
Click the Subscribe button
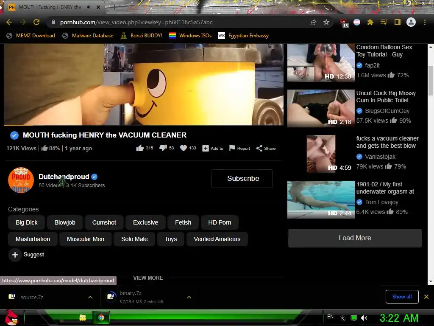tap(242, 179)
